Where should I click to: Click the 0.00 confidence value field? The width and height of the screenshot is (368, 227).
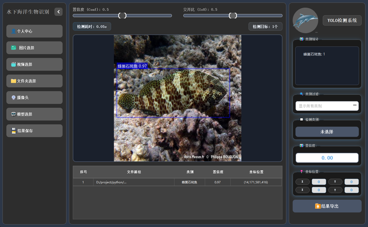pos(327,158)
